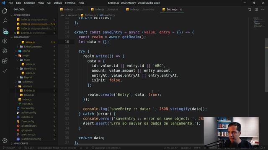Image resolution: width=268 pixels, height=150 pixels.
Task: Open the Extensions view icon
Action: [5, 61]
